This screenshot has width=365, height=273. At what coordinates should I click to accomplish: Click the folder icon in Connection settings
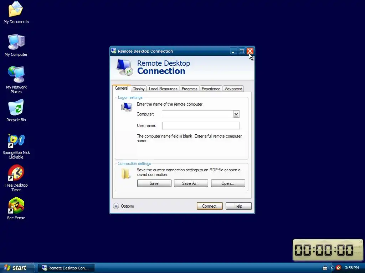126,173
